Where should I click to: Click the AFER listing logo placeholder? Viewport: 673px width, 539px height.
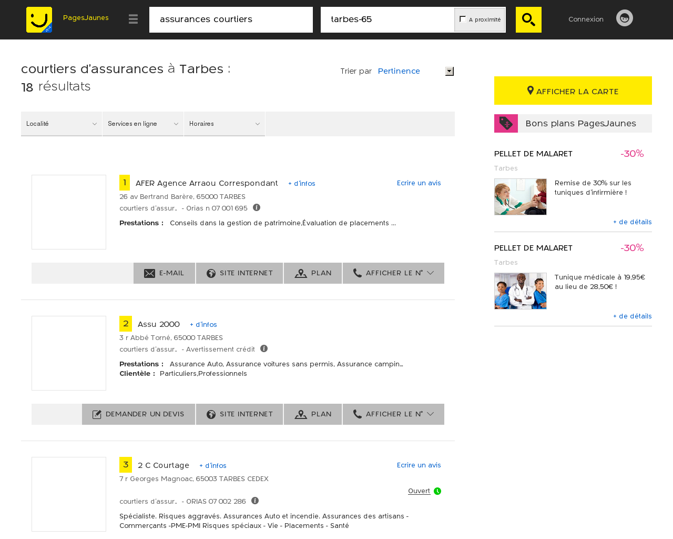[69, 212]
